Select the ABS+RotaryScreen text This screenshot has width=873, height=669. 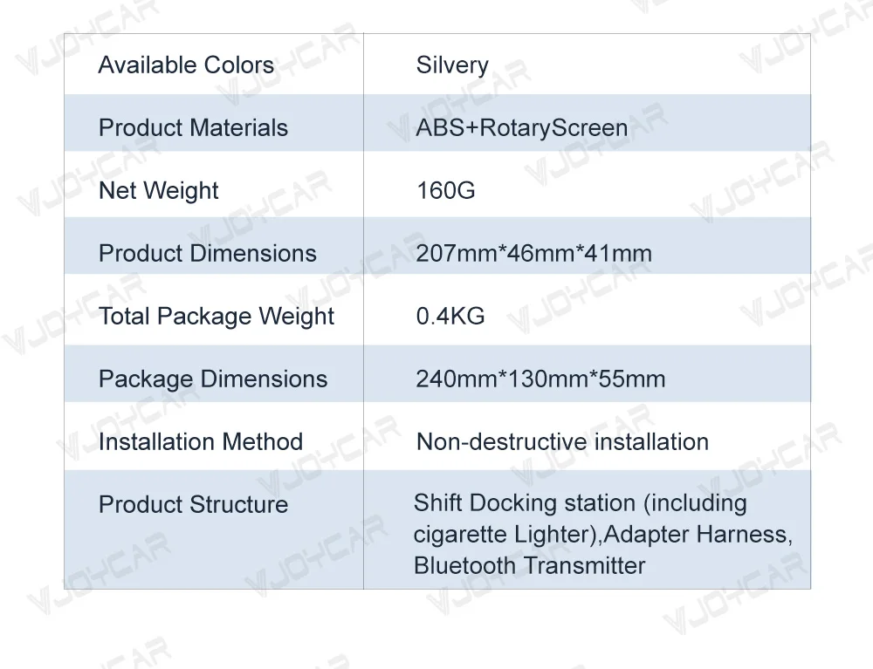522,128
